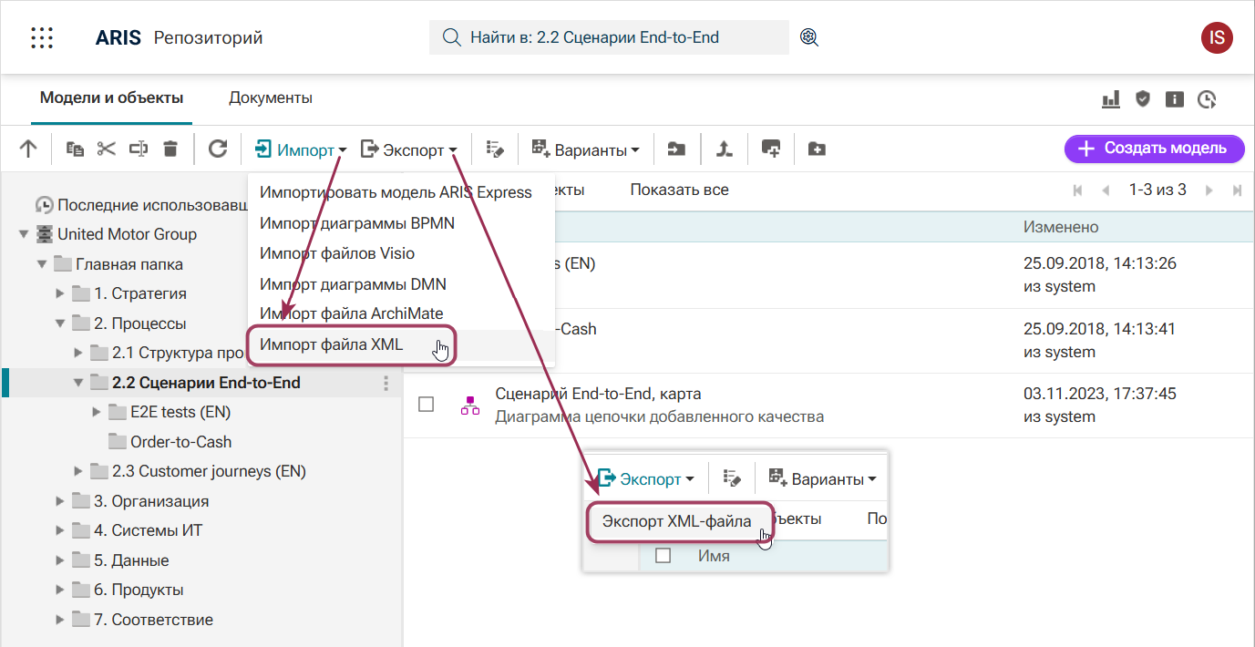Image resolution: width=1255 pixels, height=647 pixels.
Task: Open the app launcher grid icon
Action: click(42, 37)
